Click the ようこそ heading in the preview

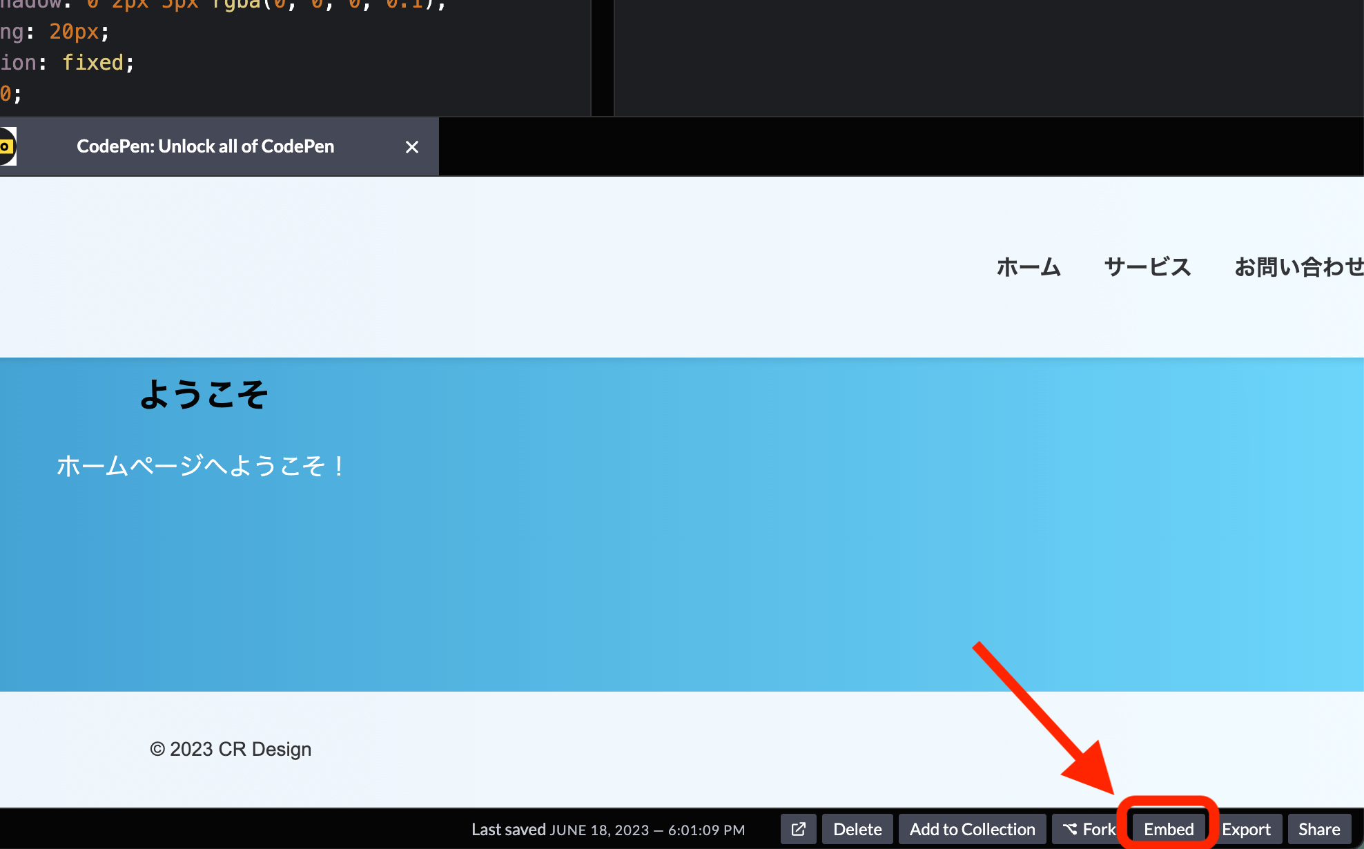click(x=204, y=393)
